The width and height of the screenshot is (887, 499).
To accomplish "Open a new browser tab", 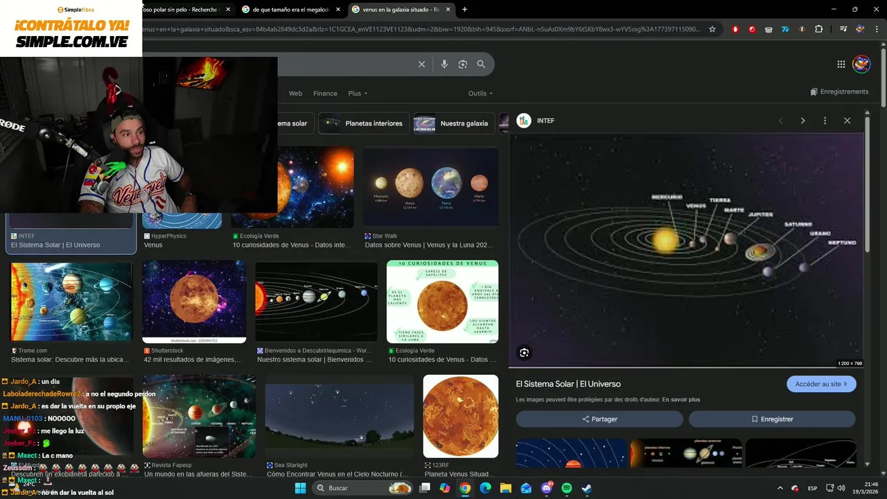I will click(x=464, y=10).
